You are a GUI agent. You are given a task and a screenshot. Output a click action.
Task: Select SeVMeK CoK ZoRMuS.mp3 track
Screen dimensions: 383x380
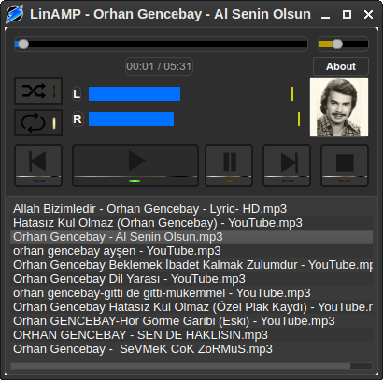click(191, 349)
